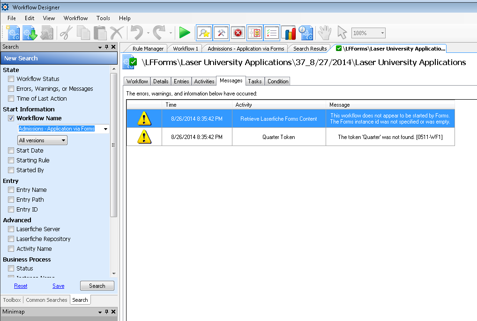Toggle the checklist pane icon
The width and height of the screenshot is (477, 321).
(272, 33)
